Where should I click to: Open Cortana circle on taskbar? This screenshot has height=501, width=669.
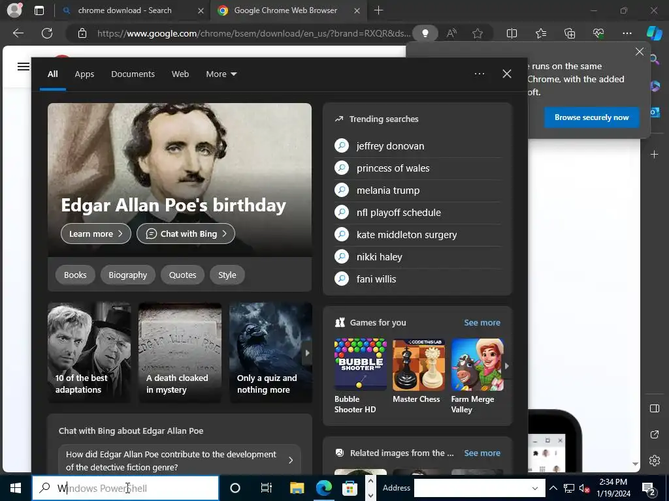(235, 488)
